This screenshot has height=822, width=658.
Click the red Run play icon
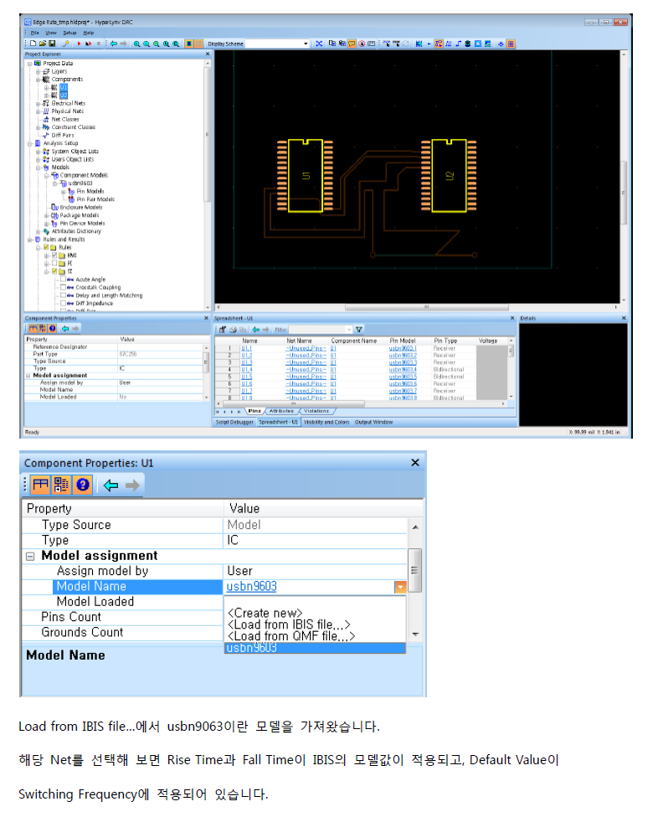coord(79,43)
